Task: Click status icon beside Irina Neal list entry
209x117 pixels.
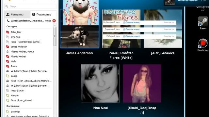Action: click(x=8, y=37)
